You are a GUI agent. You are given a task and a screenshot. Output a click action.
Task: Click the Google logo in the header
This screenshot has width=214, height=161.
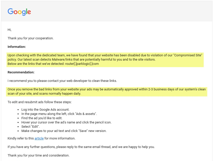click(x=19, y=12)
